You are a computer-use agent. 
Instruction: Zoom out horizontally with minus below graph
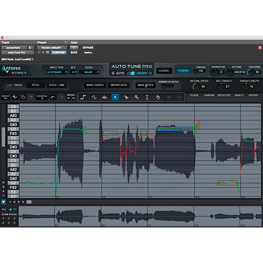pyautogui.click(x=10, y=202)
